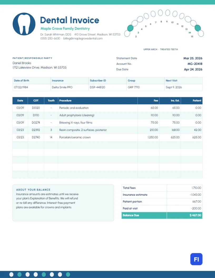Click the 410 Grove Street address text
Image resolution: width=215 pixels, height=278 pixels.
(x=97, y=34)
